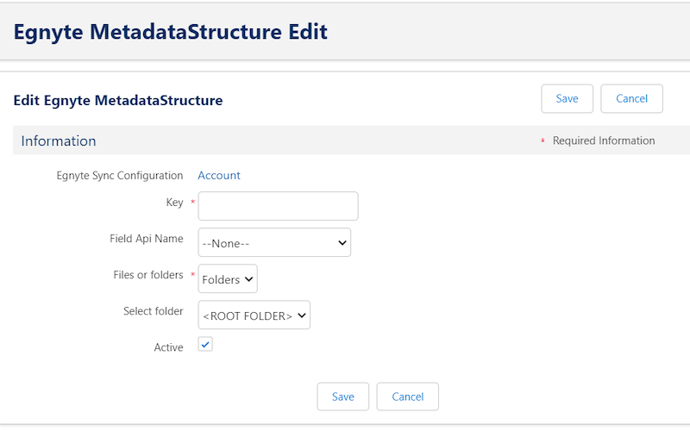Click the Key field label
This screenshot has width=690, height=431.
(174, 203)
